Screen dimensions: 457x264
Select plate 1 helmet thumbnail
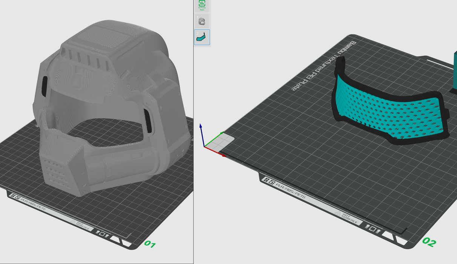click(x=202, y=21)
